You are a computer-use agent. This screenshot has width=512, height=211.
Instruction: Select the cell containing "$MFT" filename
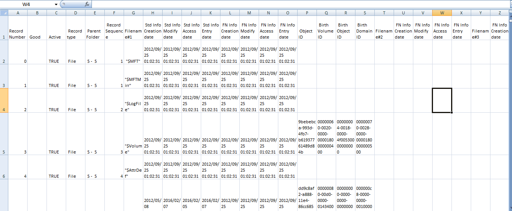click(x=133, y=61)
